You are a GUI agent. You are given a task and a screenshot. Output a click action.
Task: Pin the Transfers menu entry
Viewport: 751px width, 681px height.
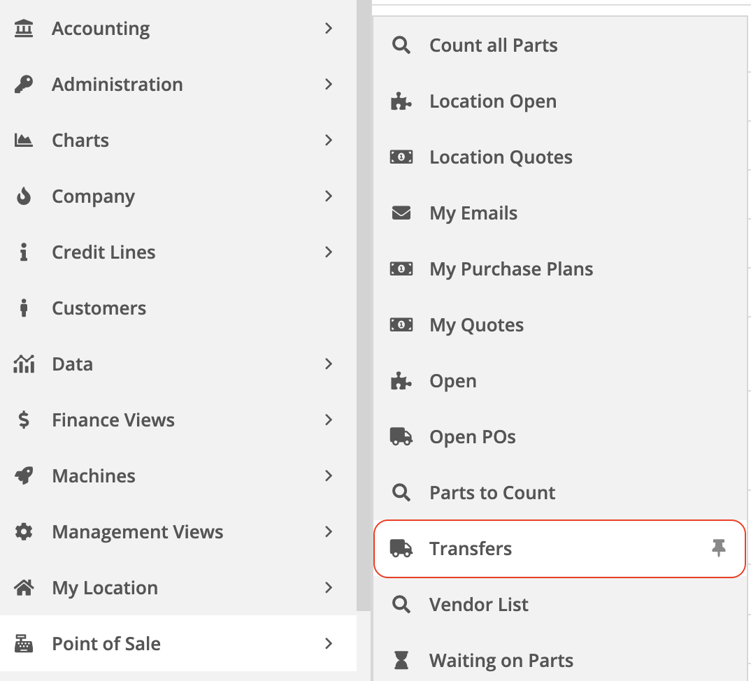pos(718,549)
